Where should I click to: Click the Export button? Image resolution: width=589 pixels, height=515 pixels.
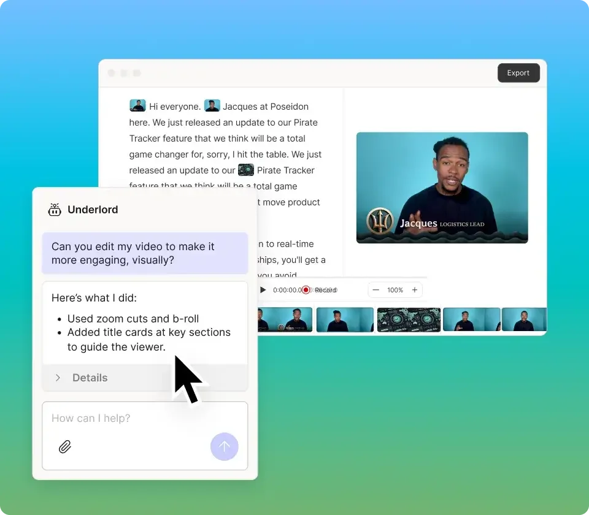518,73
